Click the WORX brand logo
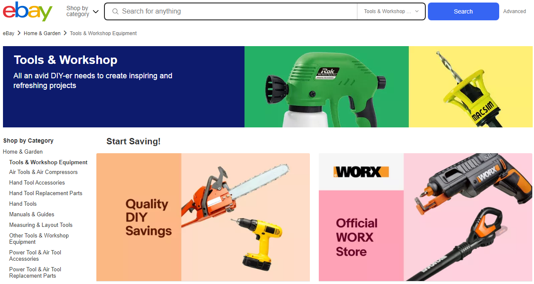 click(x=361, y=172)
